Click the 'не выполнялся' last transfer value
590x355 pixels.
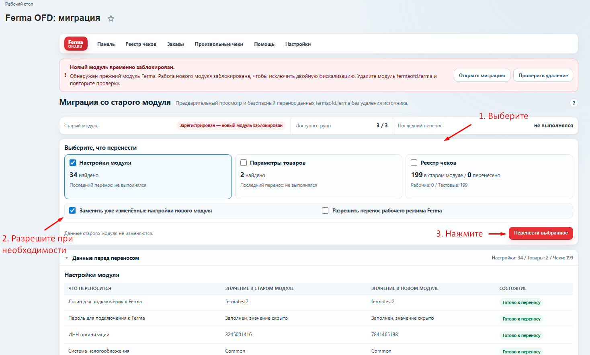[x=553, y=126]
